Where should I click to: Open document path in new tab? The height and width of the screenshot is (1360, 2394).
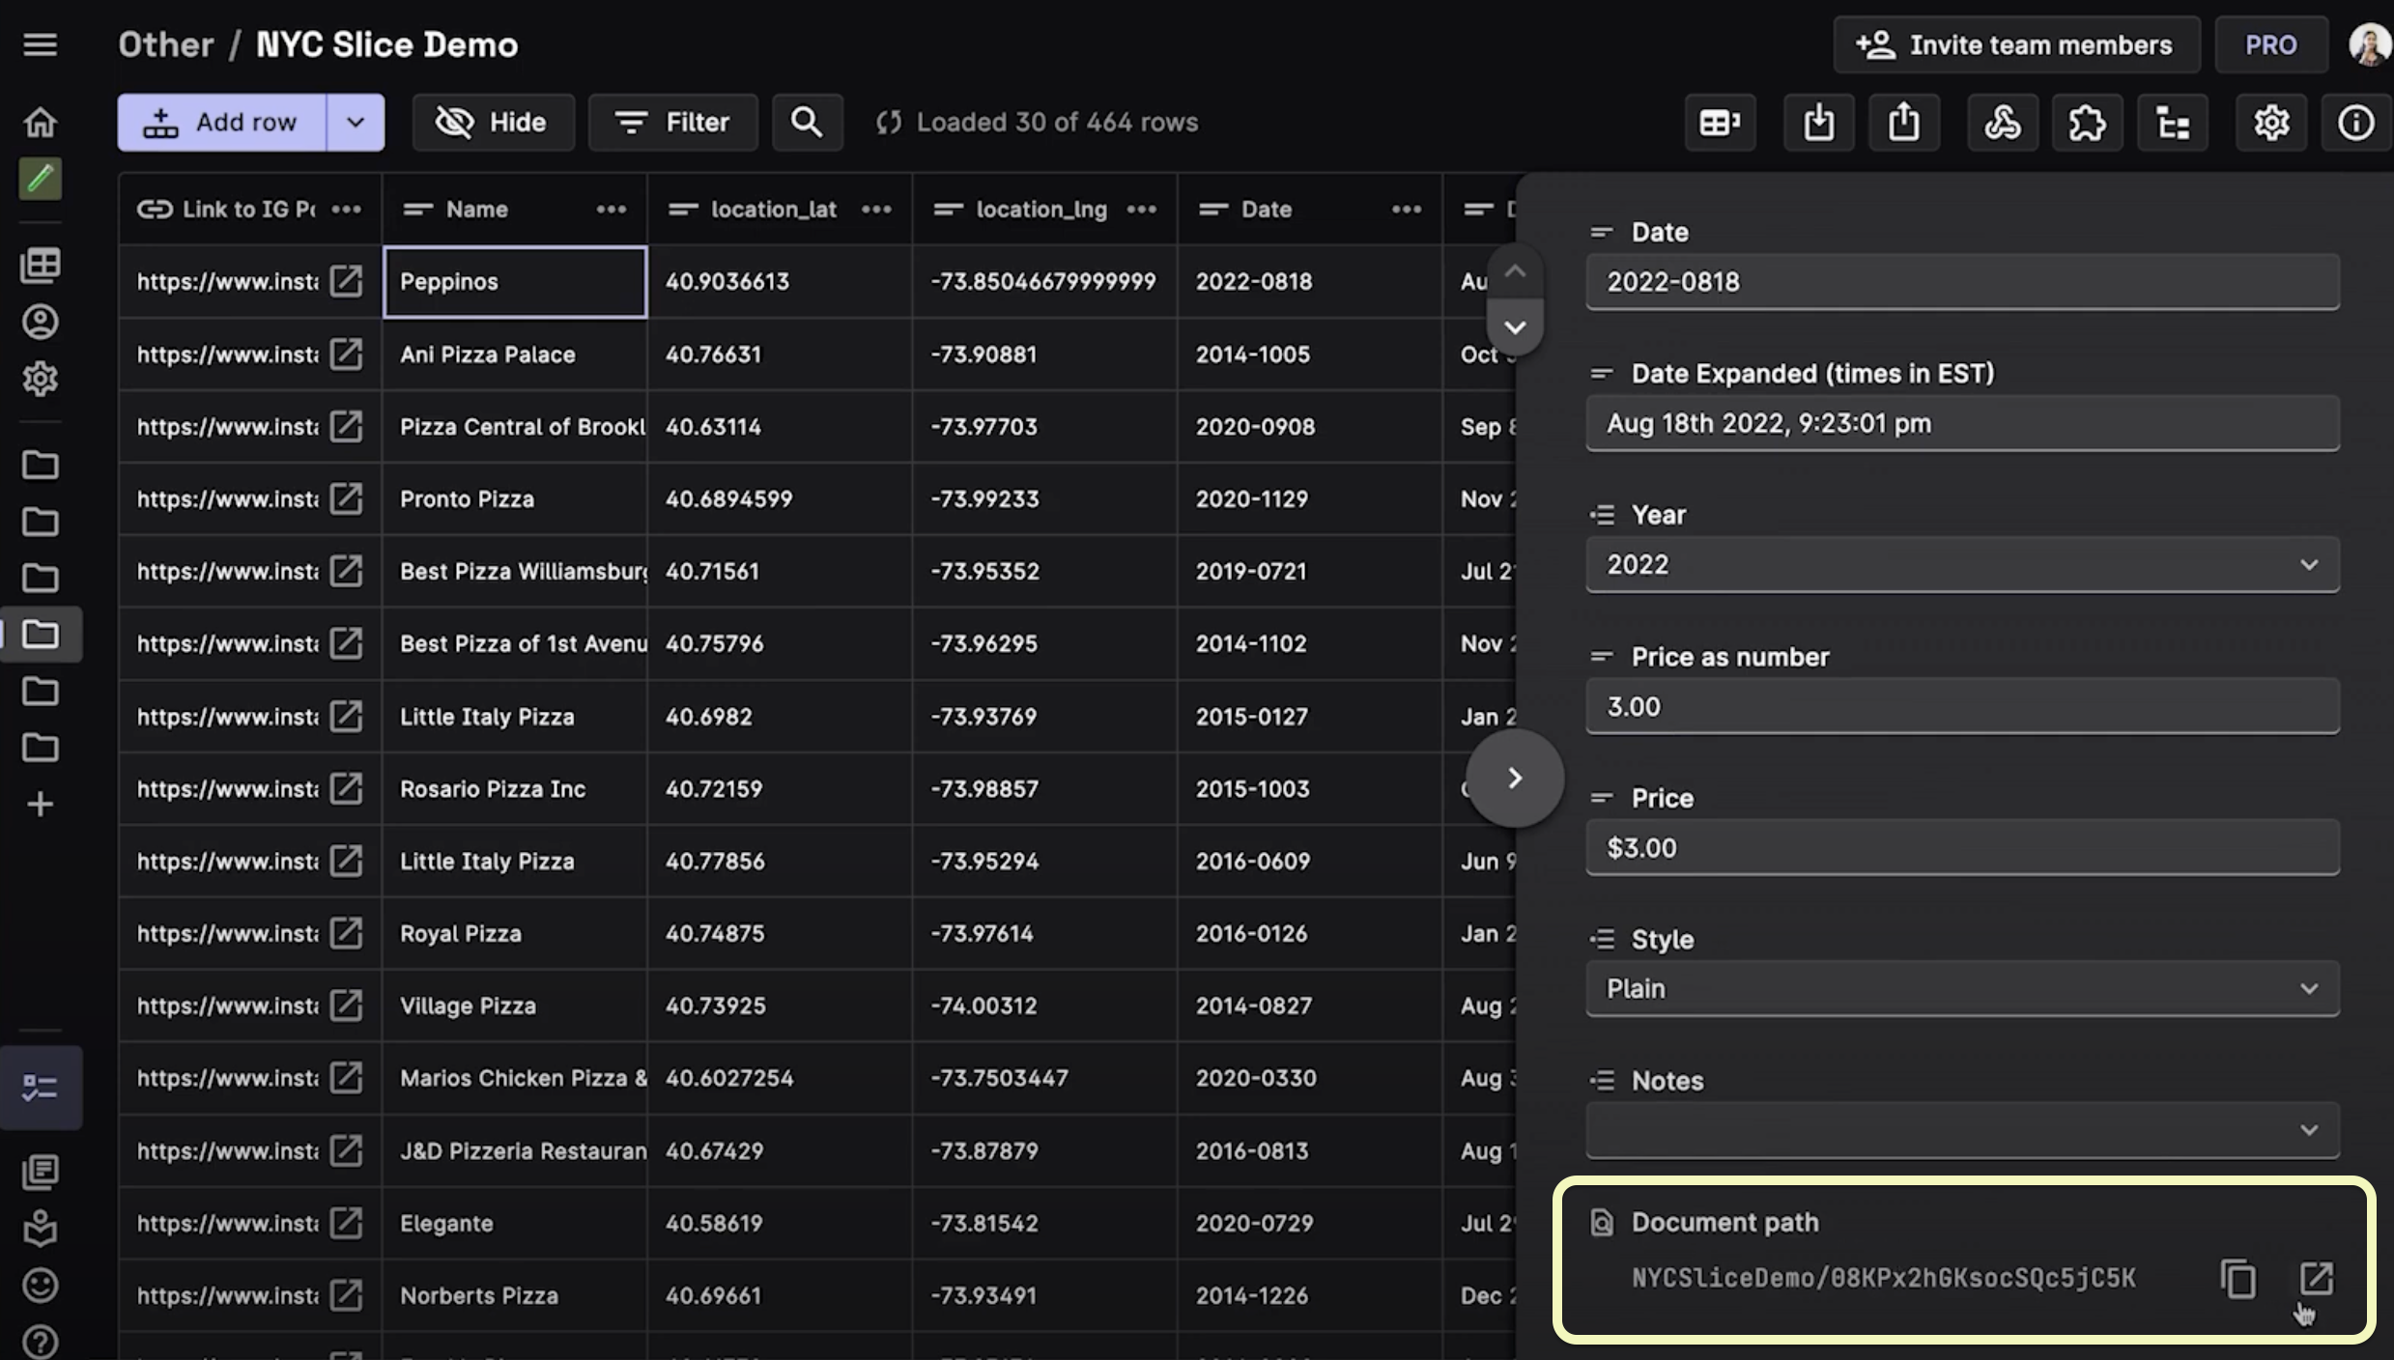[x=2316, y=1278]
